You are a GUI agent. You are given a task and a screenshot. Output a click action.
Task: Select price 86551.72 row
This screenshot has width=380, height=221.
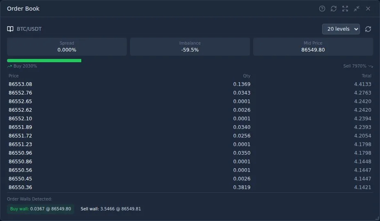click(190, 135)
